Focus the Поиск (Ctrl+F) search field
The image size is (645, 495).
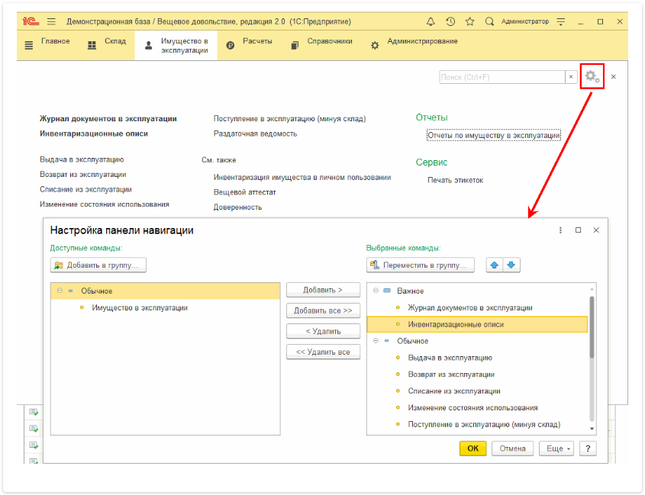point(501,77)
